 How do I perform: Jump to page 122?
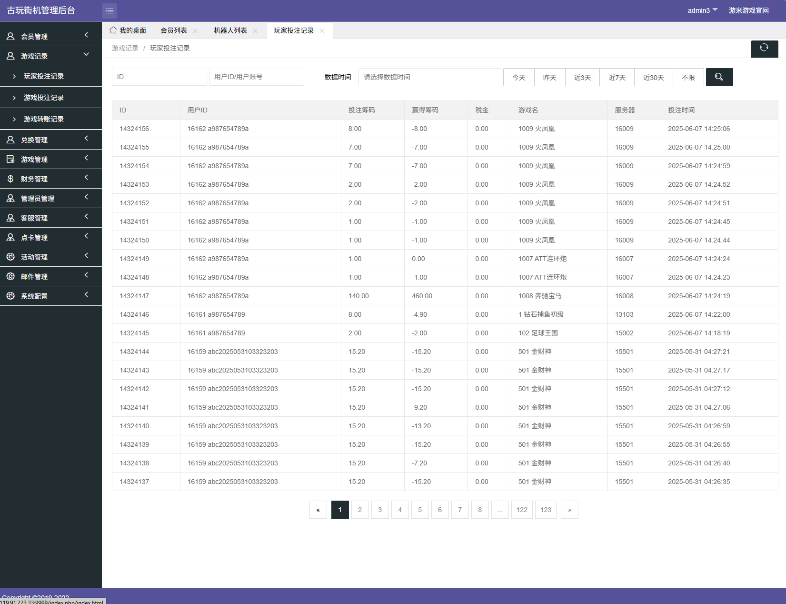[522, 510]
